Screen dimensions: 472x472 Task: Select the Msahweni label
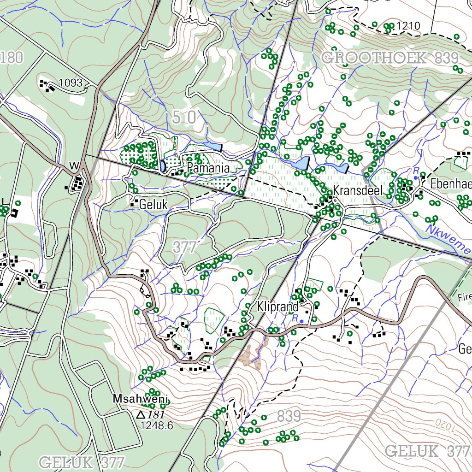(x=140, y=399)
